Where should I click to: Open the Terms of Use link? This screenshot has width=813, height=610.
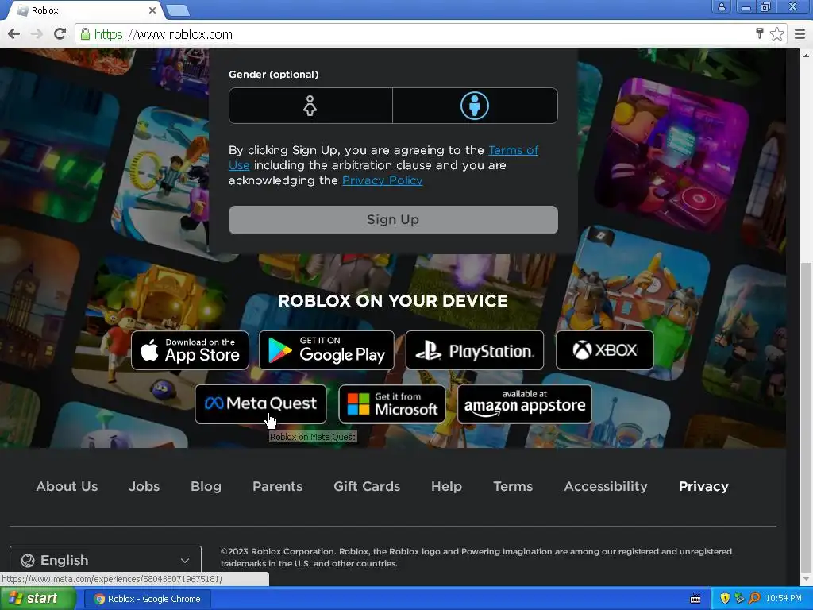coord(514,150)
